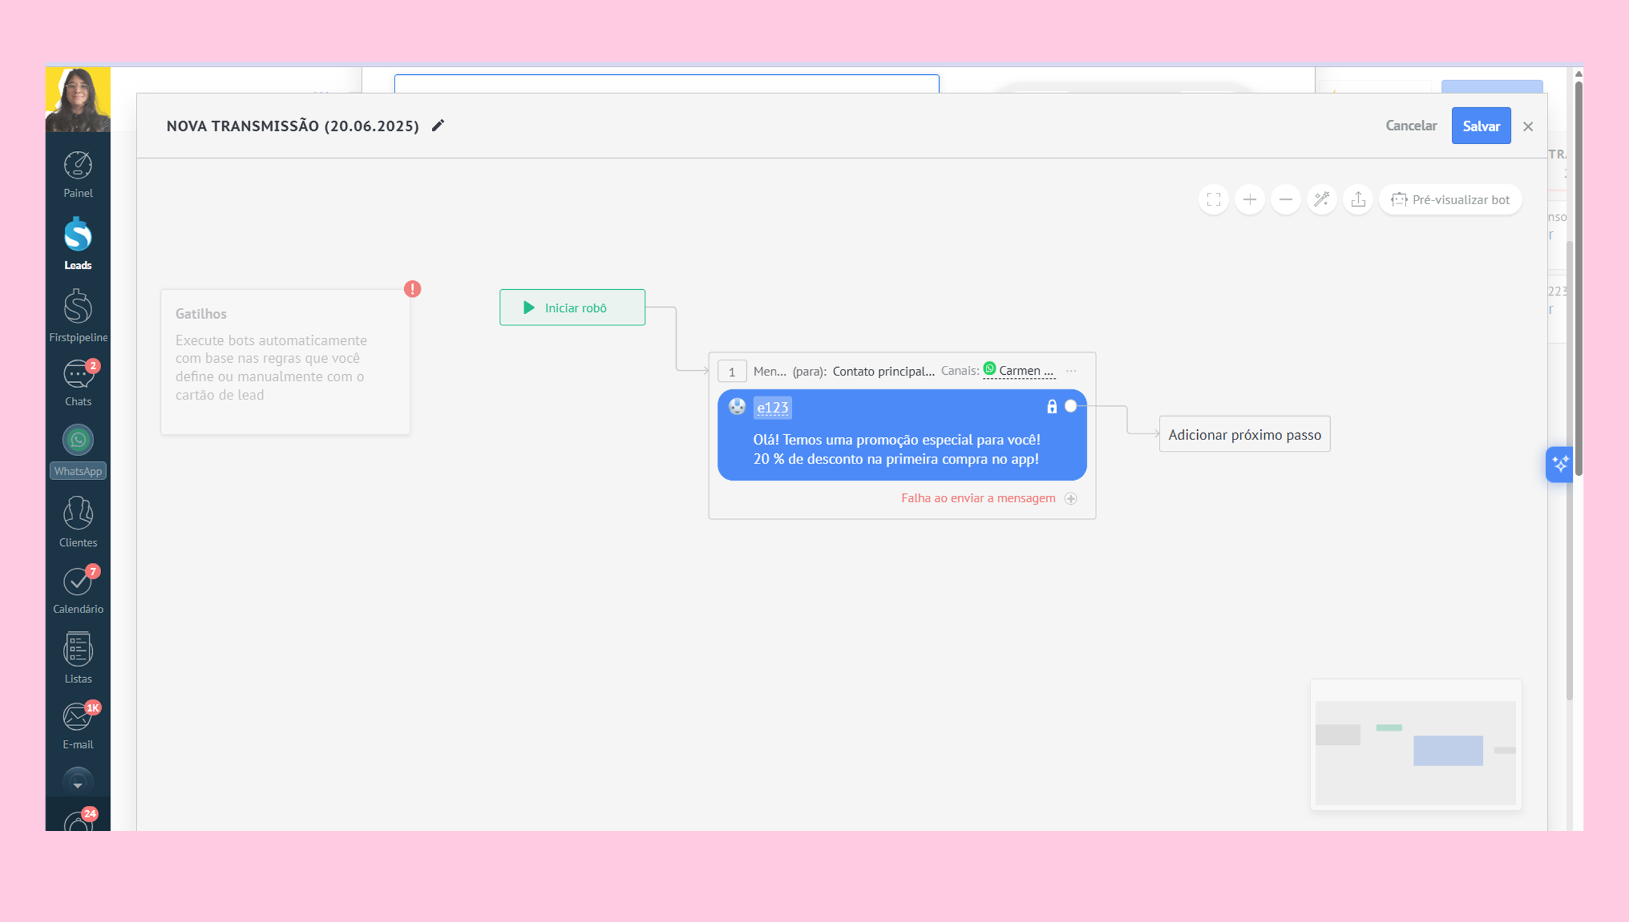This screenshot has height=922, width=1629.
Task: Click the Salvar button
Action: coord(1481,125)
